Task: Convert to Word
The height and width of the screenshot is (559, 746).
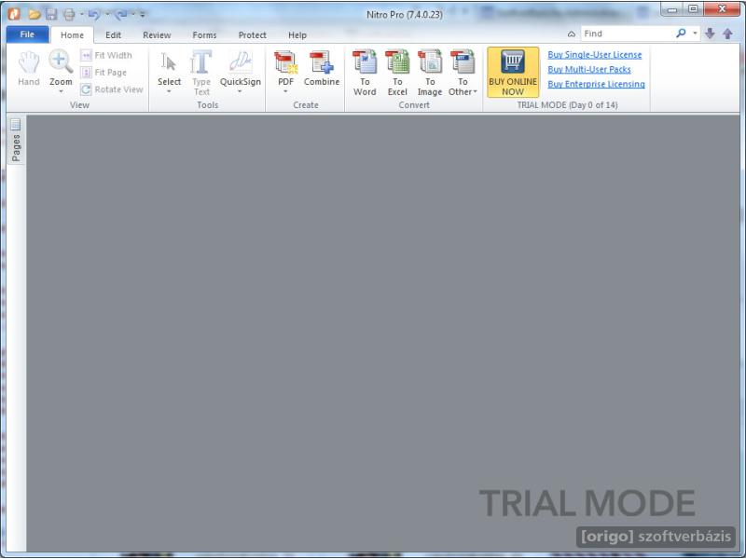Action: point(365,73)
